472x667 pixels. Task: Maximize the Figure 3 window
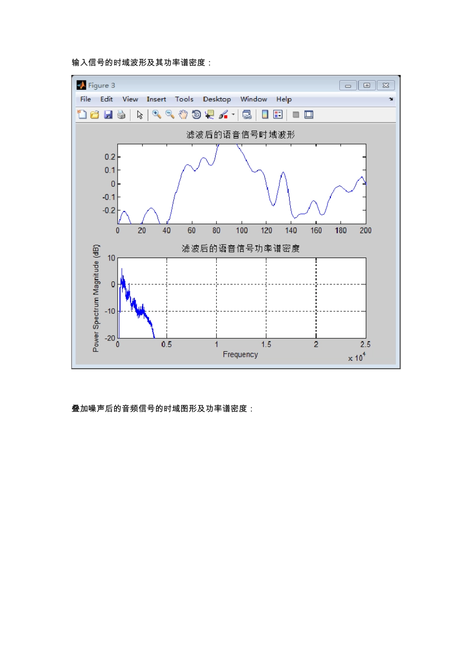pos(367,85)
